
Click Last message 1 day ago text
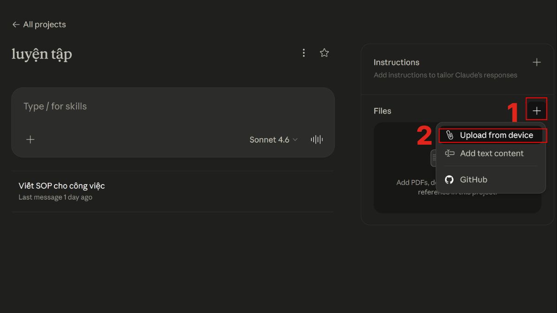pyautogui.click(x=55, y=197)
